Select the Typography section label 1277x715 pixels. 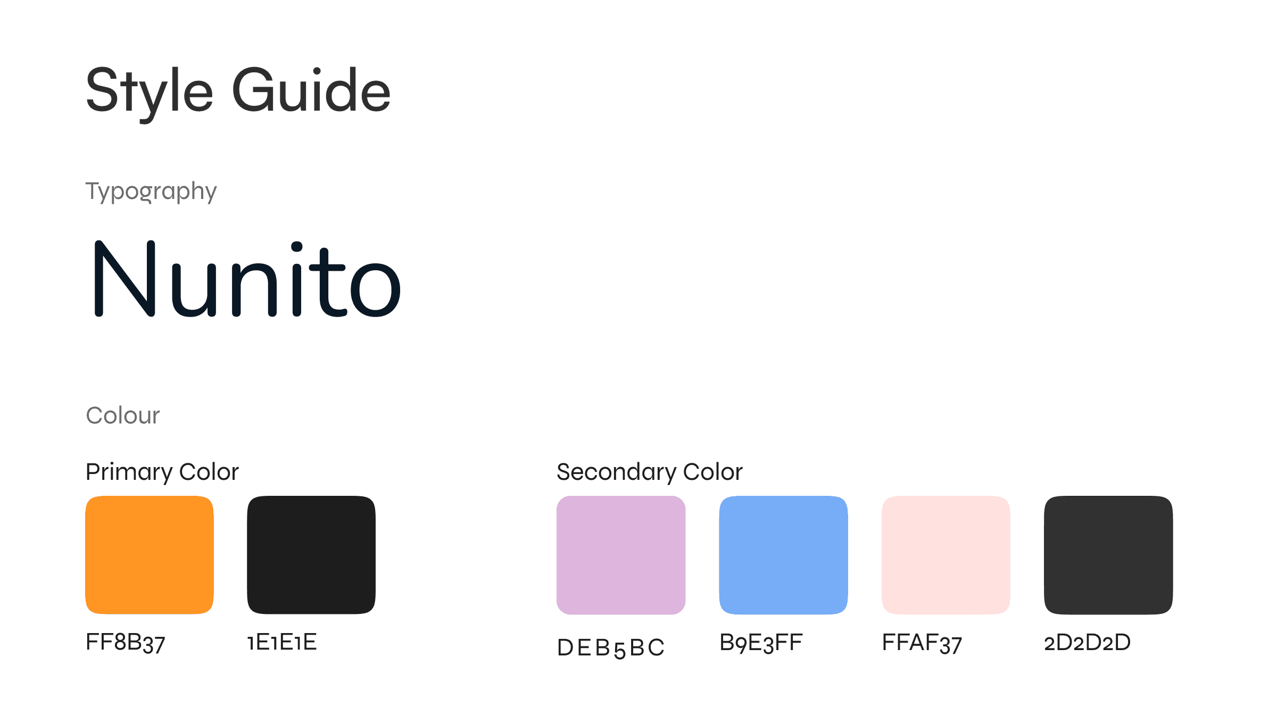point(151,192)
